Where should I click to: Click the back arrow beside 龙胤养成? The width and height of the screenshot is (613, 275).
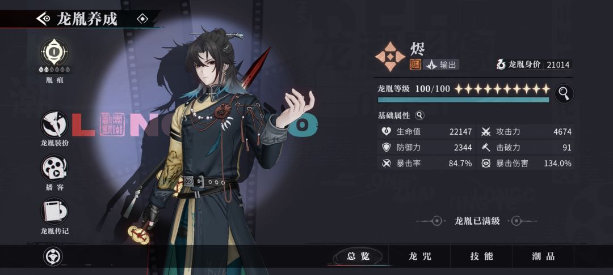pos(43,19)
